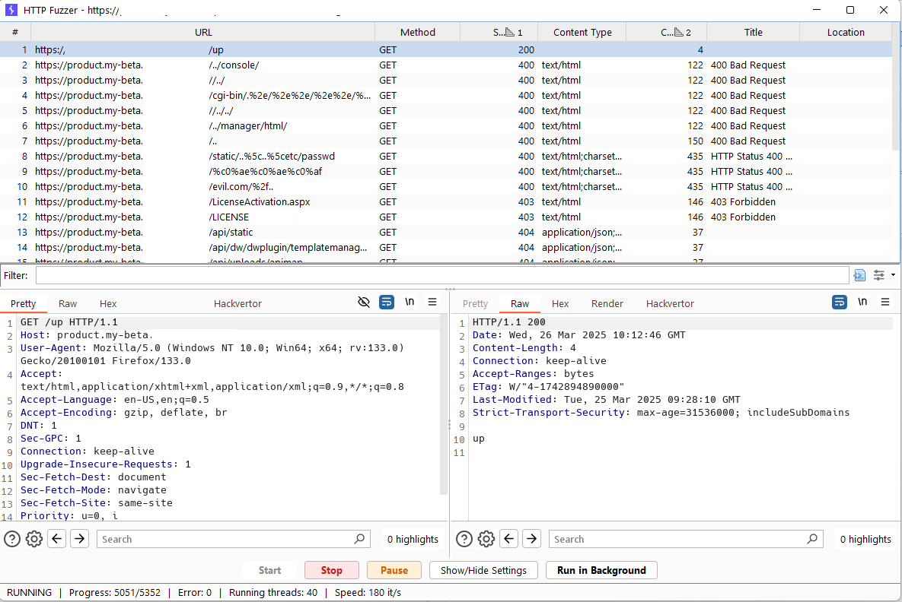Viewport: 902px width, 602px height.
Task: Toggle hide non-printable request view eye icon
Action: click(x=364, y=303)
